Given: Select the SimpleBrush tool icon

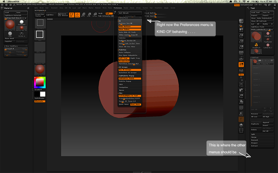Looking at the screenshot, I should [x=256, y=45].
